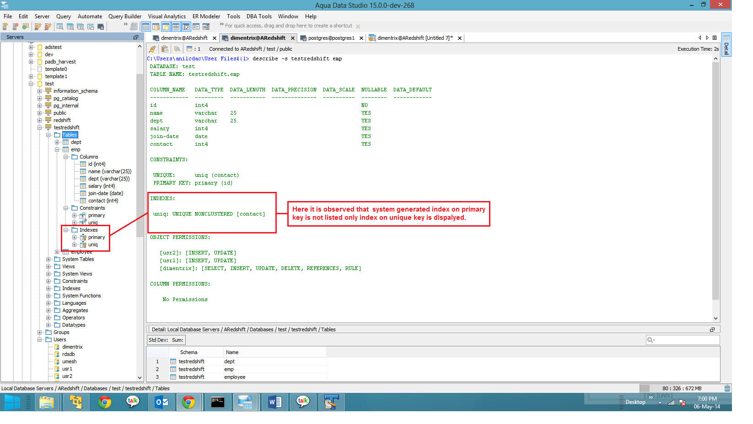Open the Windows Start button
The width and height of the screenshot is (753, 424).
12,403
